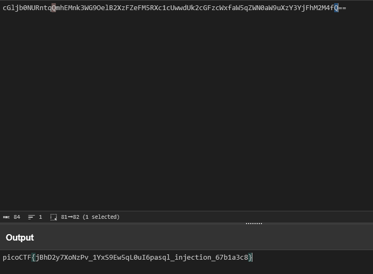Click the Base64 input text line

point(174,8)
